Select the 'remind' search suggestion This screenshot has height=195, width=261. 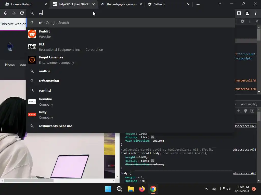click(131, 90)
